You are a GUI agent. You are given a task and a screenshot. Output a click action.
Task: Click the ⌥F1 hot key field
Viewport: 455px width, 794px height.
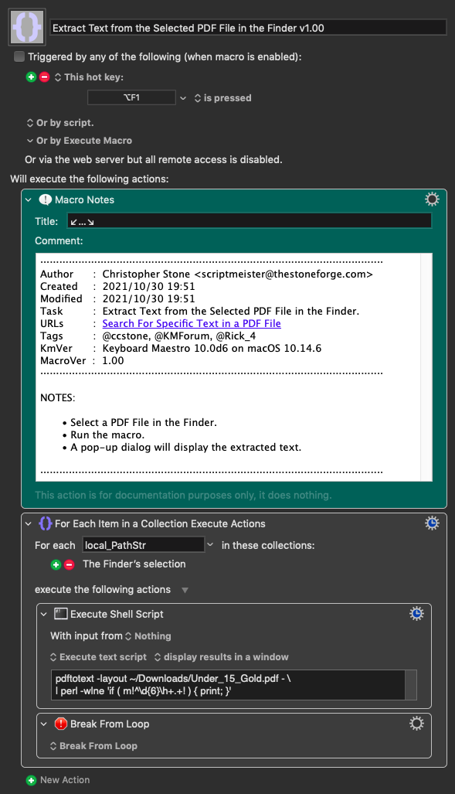[x=131, y=97]
